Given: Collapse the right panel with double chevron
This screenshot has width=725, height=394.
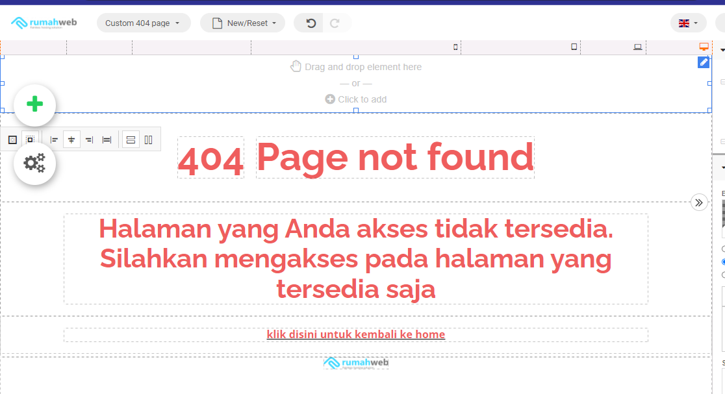Looking at the screenshot, I should coord(699,203).
